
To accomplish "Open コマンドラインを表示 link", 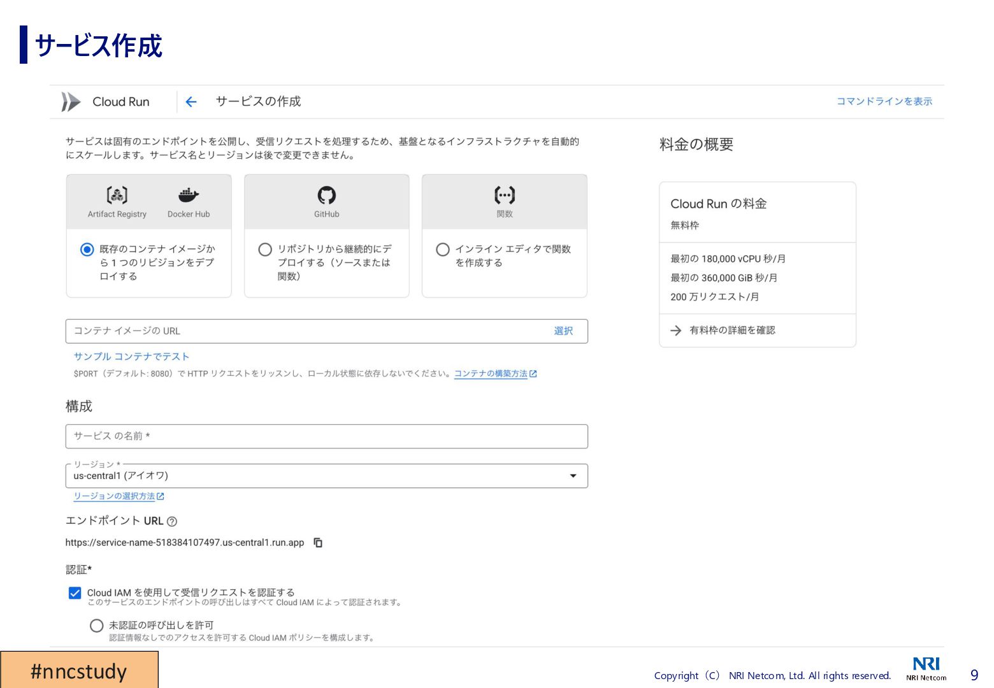I will tap(884, 101).
